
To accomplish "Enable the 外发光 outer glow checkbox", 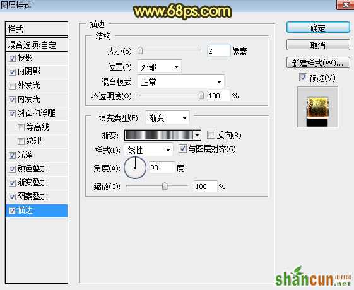I will coord(12,86).
